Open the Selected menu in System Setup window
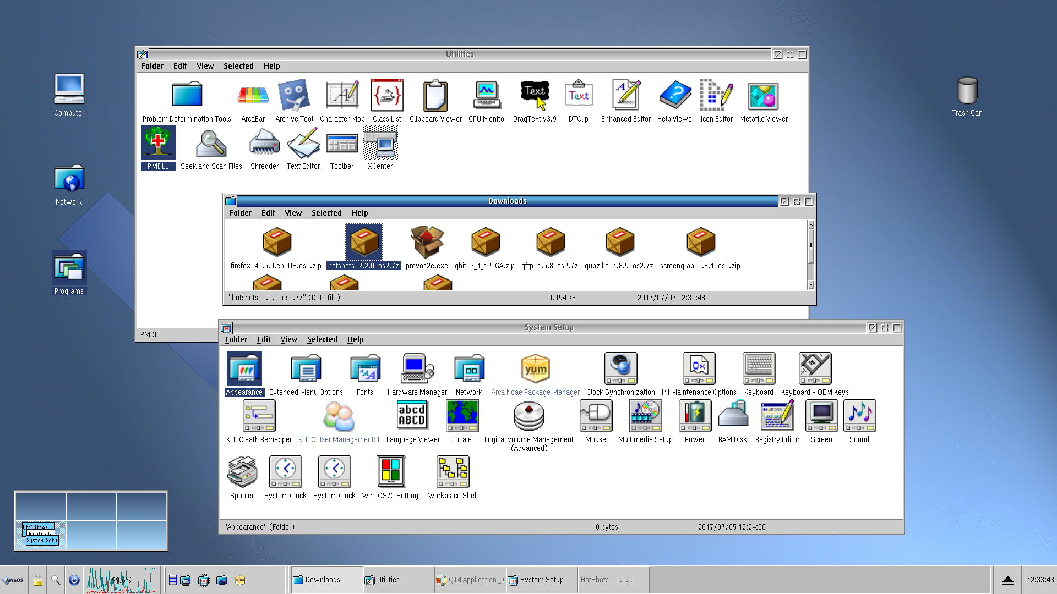The height and width of the screenshot is (594, 1057). click(x=322, y=339)
